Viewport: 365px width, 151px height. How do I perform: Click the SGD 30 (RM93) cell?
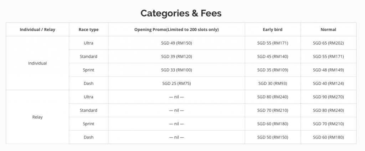tap(272, 83)
